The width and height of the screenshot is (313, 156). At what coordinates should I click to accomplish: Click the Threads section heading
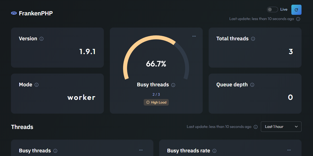tap(22, 127)
